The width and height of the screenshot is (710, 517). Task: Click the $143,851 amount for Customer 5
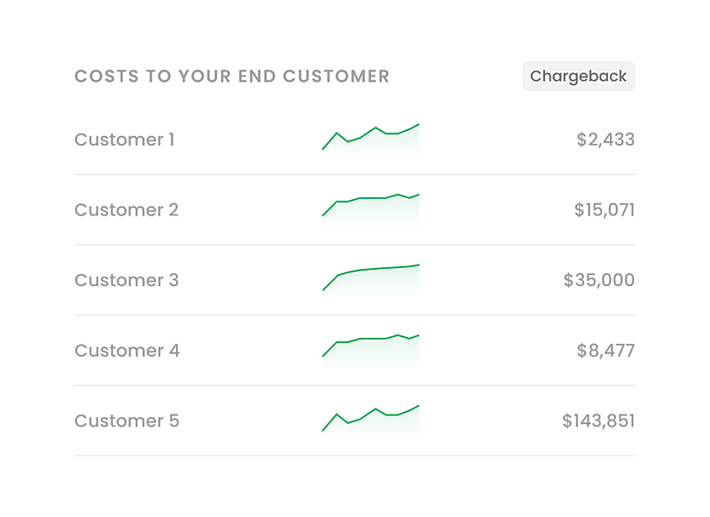599,420
